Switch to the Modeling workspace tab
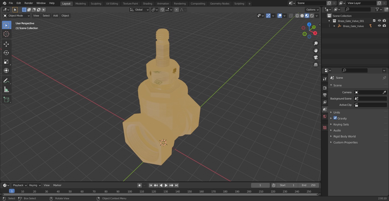The height and width of the screenshot is (201, 389). [81, 4]
